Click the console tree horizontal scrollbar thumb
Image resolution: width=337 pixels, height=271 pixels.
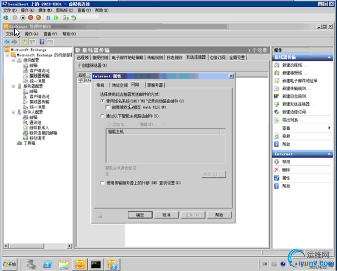point(26,246)
